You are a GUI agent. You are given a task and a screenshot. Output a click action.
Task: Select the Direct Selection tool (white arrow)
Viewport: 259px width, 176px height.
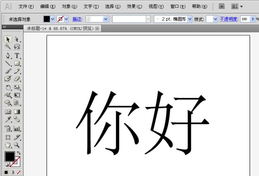(17, 39)
